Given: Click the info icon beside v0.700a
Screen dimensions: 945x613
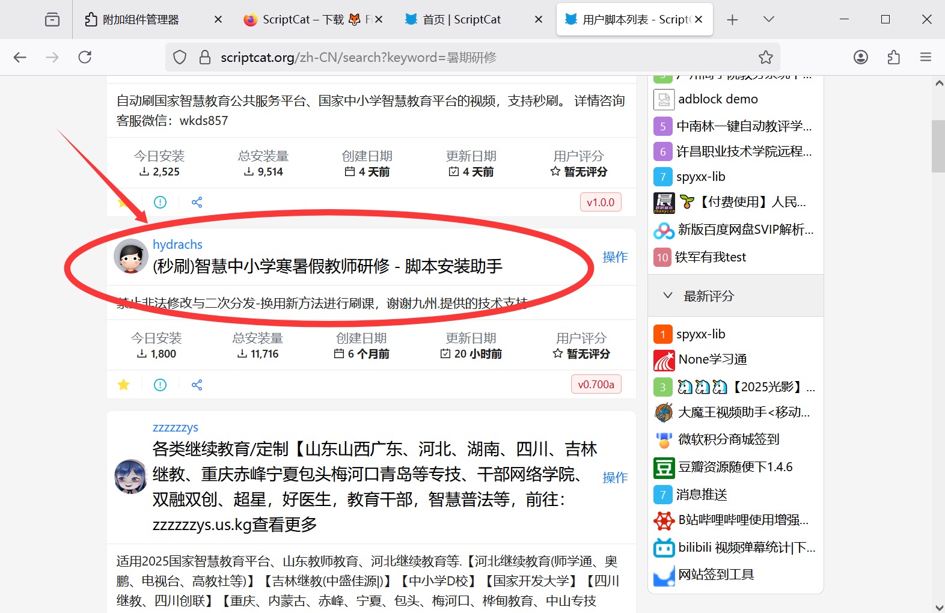Looking at the screenshot, I should click(x=160, y=385).
